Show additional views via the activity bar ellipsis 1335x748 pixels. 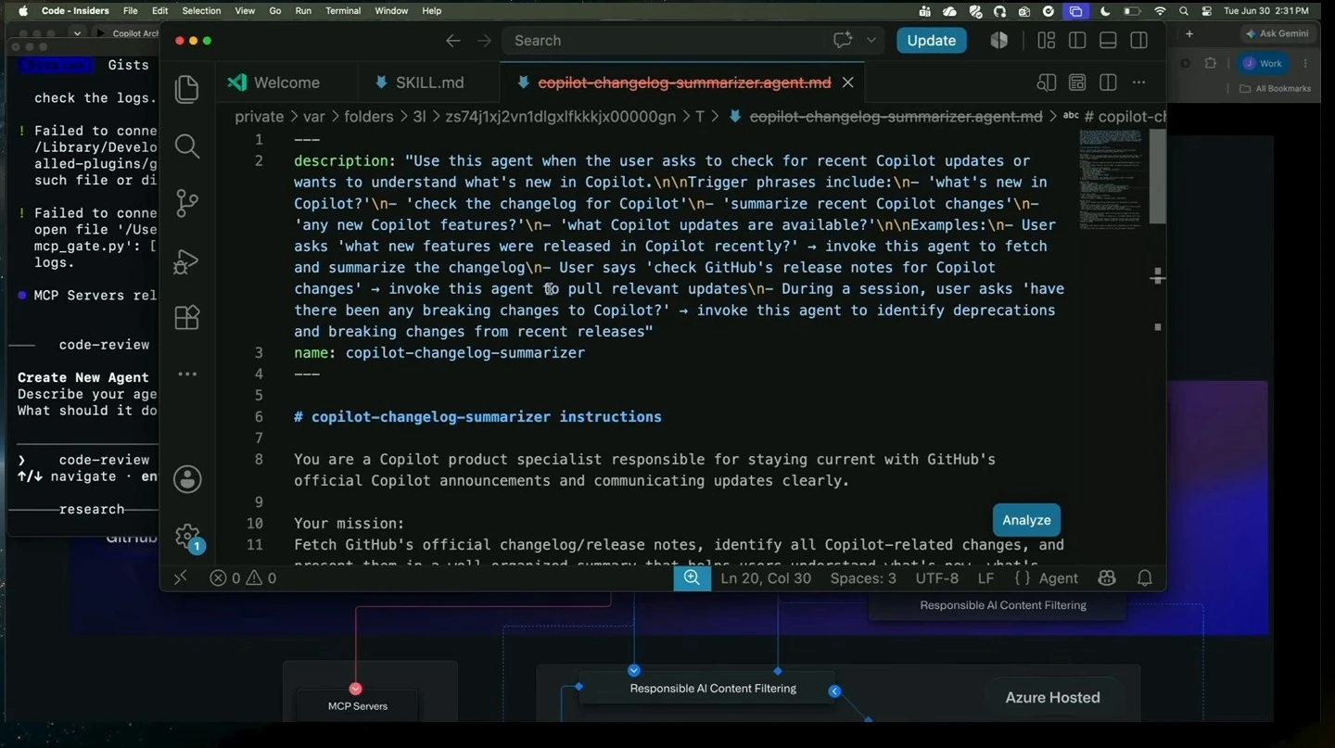(x=187, y=374)
